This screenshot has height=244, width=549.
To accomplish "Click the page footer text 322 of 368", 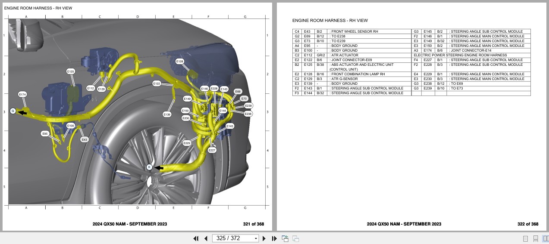I will pyautogui.click(x=528, y=224).
